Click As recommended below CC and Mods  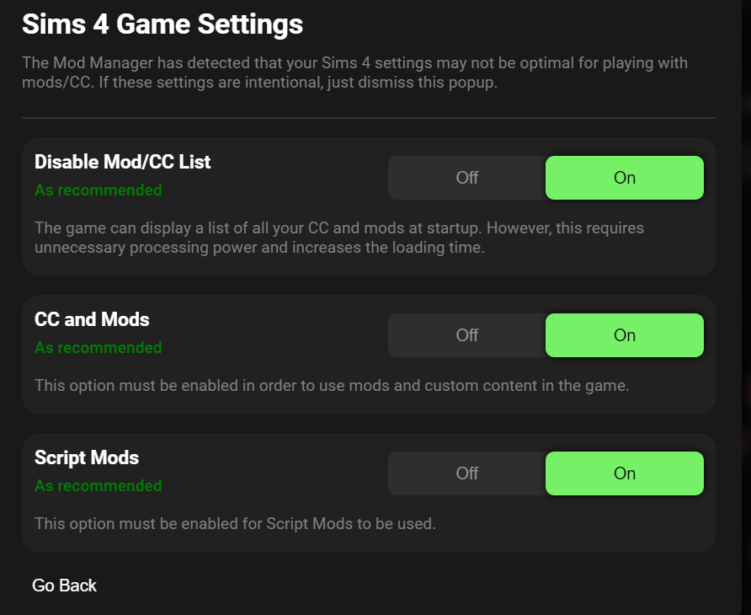click(98, 348)
